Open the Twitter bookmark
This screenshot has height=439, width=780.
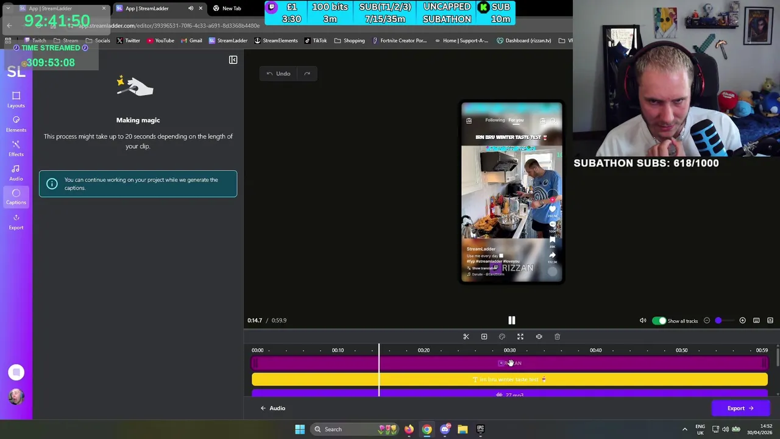coord(129,41)
